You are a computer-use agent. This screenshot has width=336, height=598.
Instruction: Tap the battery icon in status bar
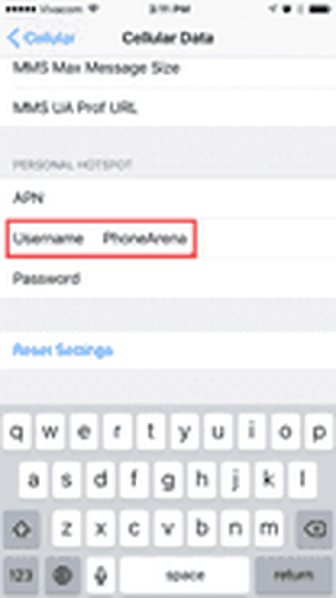(x=319, y=9)
